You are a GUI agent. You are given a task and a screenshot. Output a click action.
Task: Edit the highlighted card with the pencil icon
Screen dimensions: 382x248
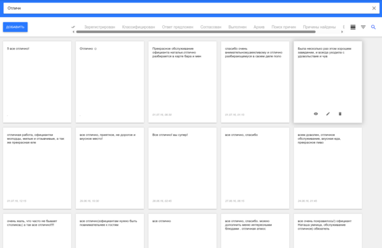pyautogui.click(x=328, y=114)
